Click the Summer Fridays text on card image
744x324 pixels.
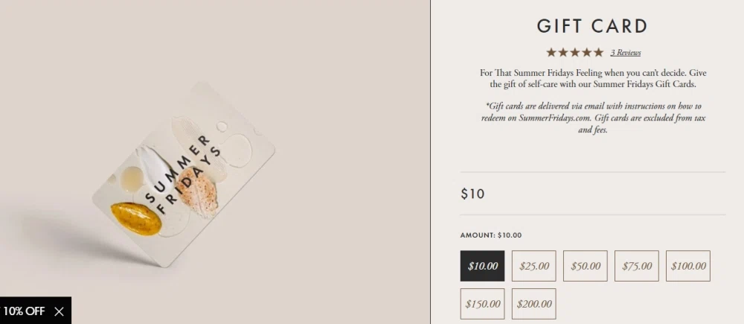(183, 175)
